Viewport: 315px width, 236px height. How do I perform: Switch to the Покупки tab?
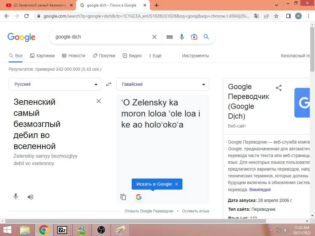pyautogui.click(x=104, y=56)
